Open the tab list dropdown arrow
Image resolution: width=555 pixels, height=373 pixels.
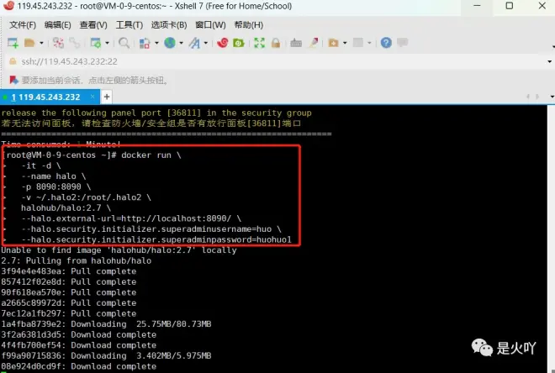pos(552,97)
